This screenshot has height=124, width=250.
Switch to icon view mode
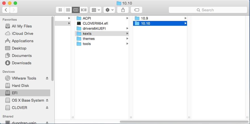[60, 10]
